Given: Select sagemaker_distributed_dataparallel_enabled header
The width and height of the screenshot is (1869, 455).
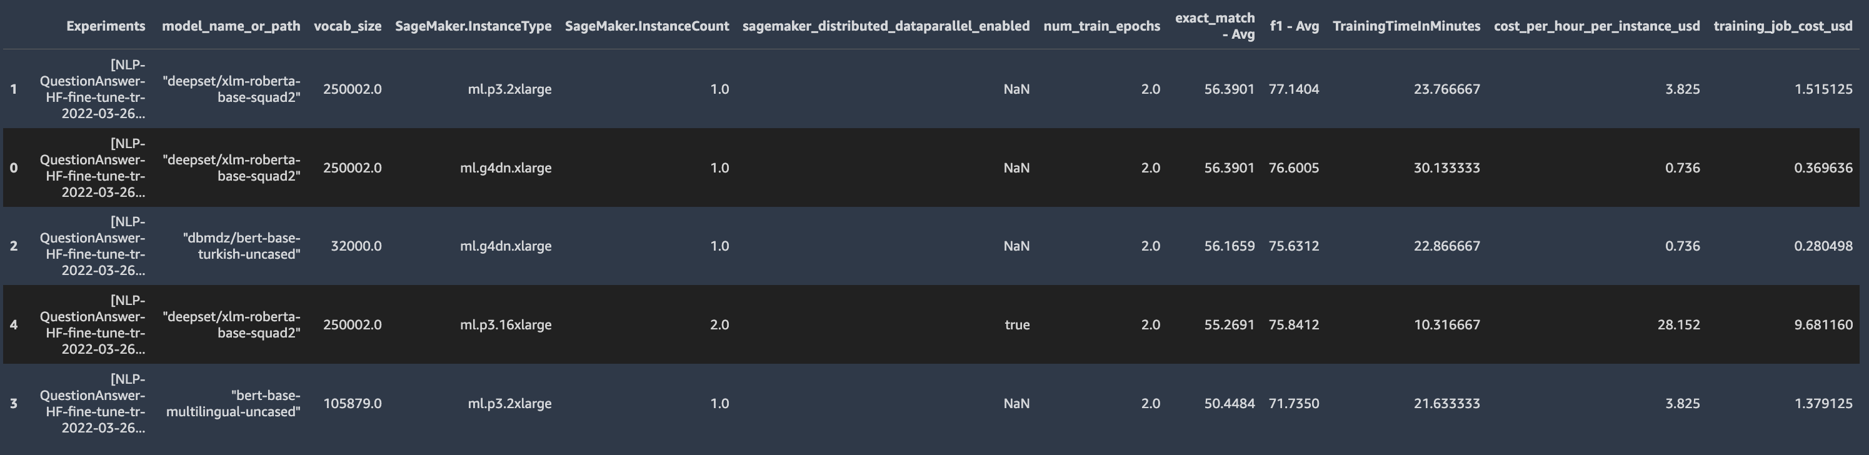Looking at the screenshot, I should [x=886, y=26].
